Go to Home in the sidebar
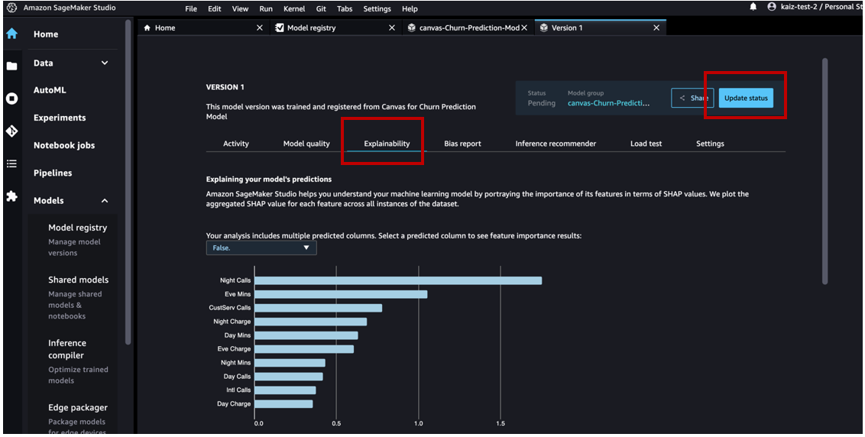The image size is (865, 437). pos(46,34)
